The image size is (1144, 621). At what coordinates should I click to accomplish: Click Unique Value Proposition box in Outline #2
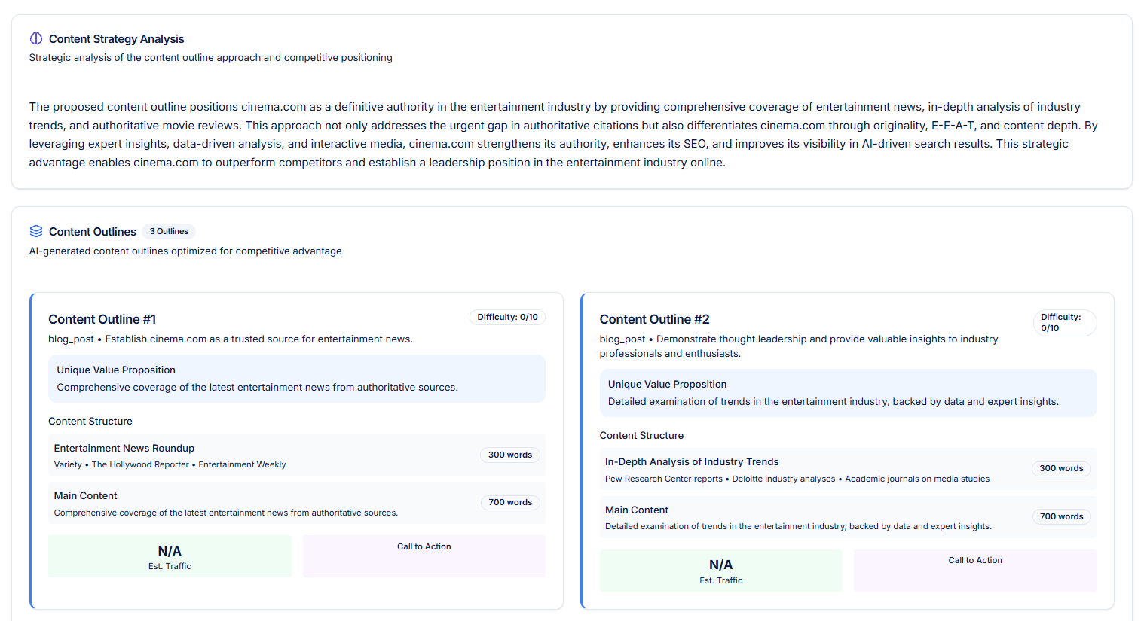pos(848,393)
